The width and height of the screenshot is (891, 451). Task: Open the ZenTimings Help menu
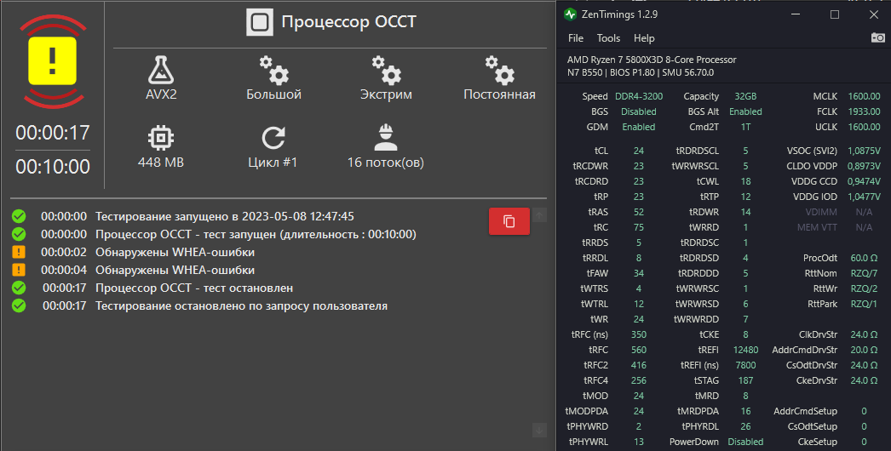pos(644,38)
